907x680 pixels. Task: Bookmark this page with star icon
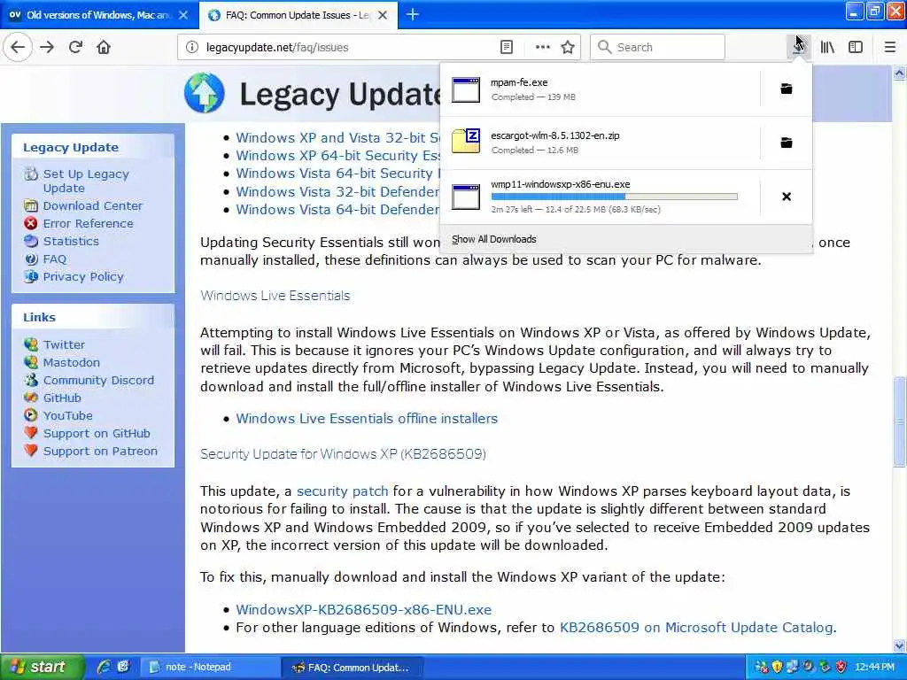[x=568, y=48]
